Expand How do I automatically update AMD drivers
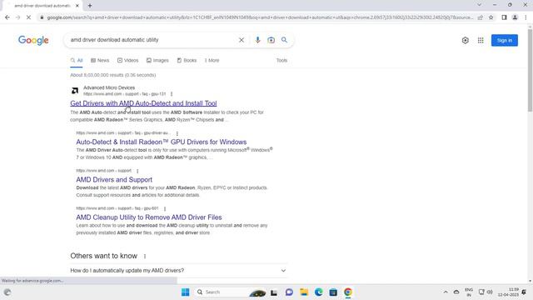This screenshot has height=300, width=533. point(178,270)
